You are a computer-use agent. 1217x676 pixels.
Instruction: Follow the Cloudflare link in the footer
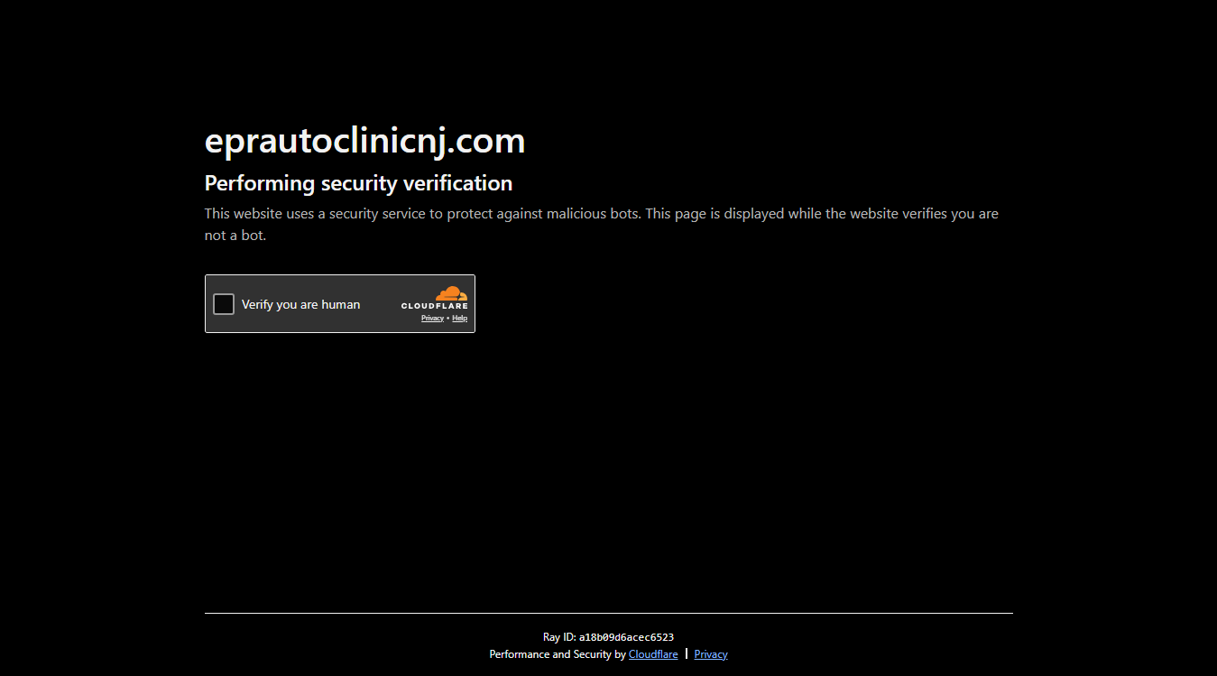(653, 654)
